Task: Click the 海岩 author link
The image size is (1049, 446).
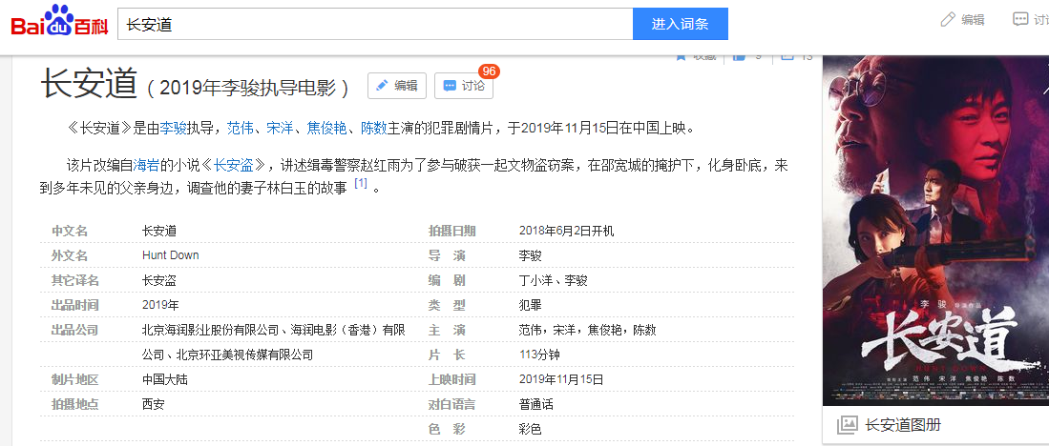Action: [x=146, y=165]
